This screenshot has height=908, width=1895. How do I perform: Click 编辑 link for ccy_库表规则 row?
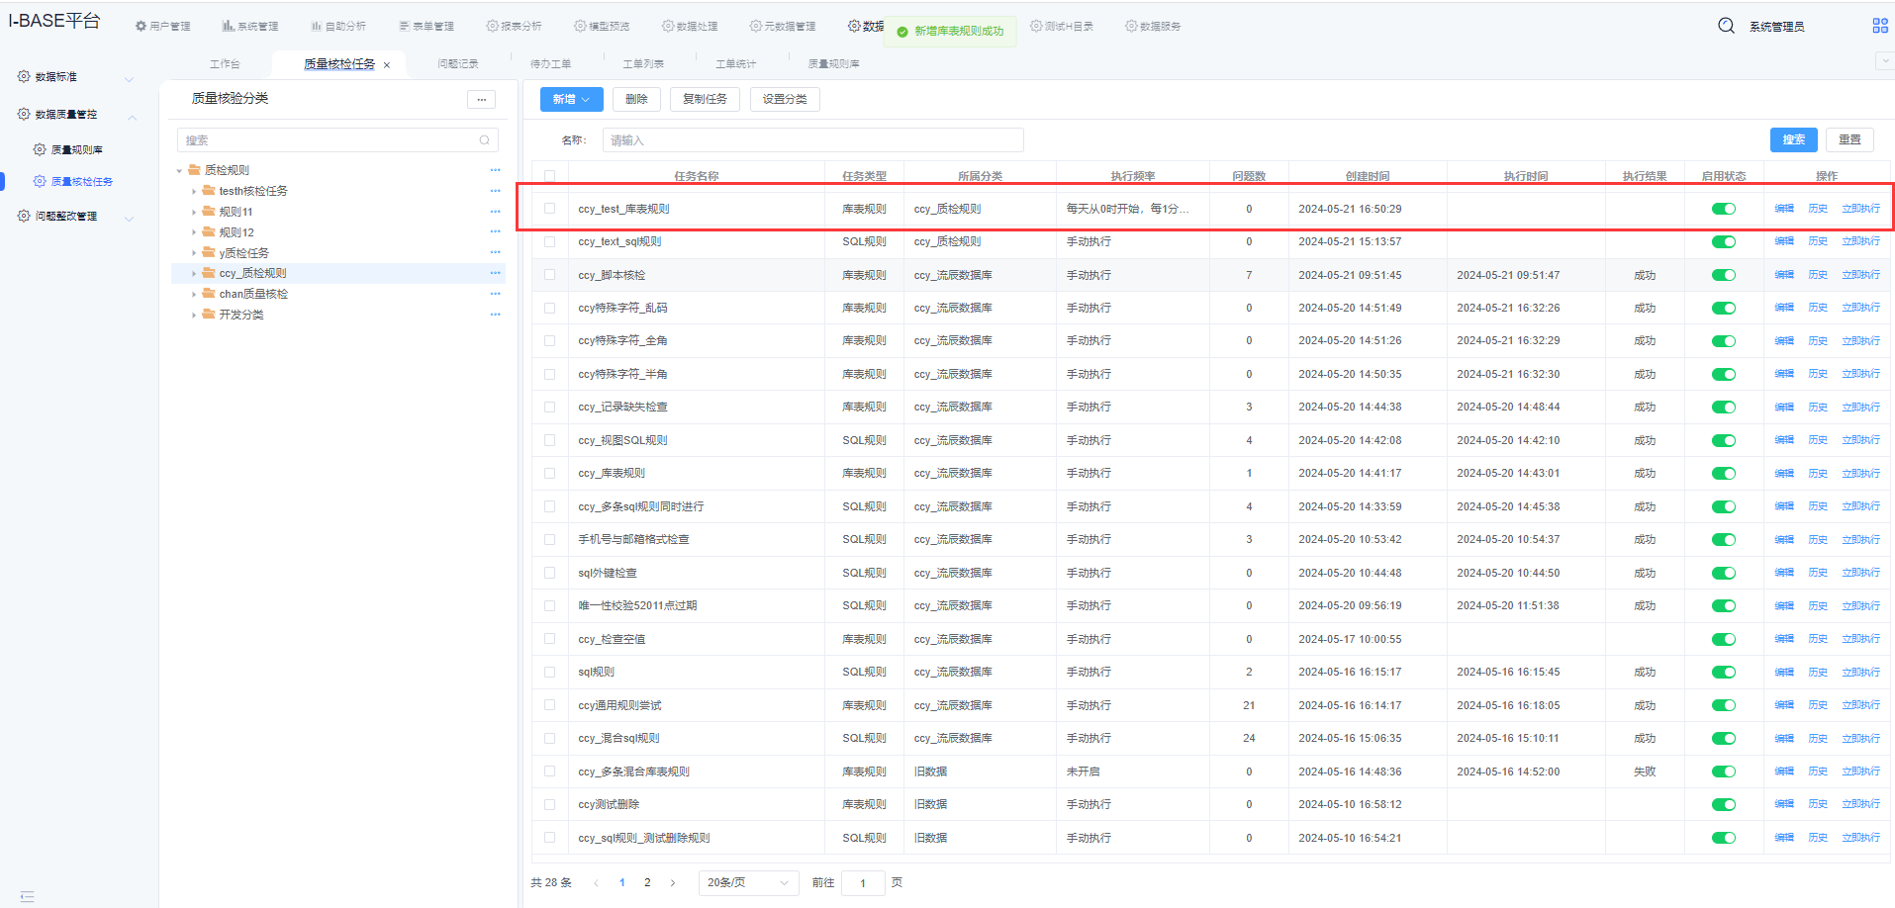click(1784, 473)
